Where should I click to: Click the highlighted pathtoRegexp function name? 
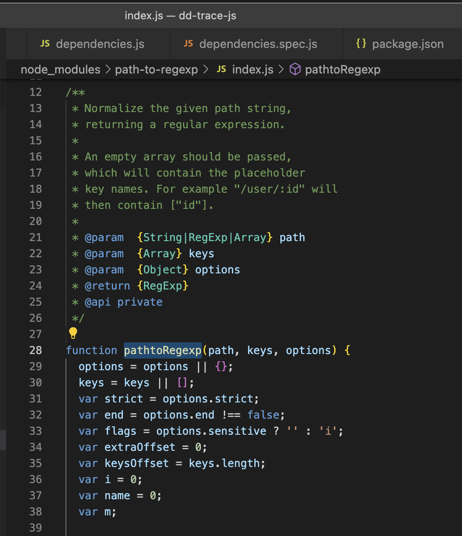click(162, 350)
